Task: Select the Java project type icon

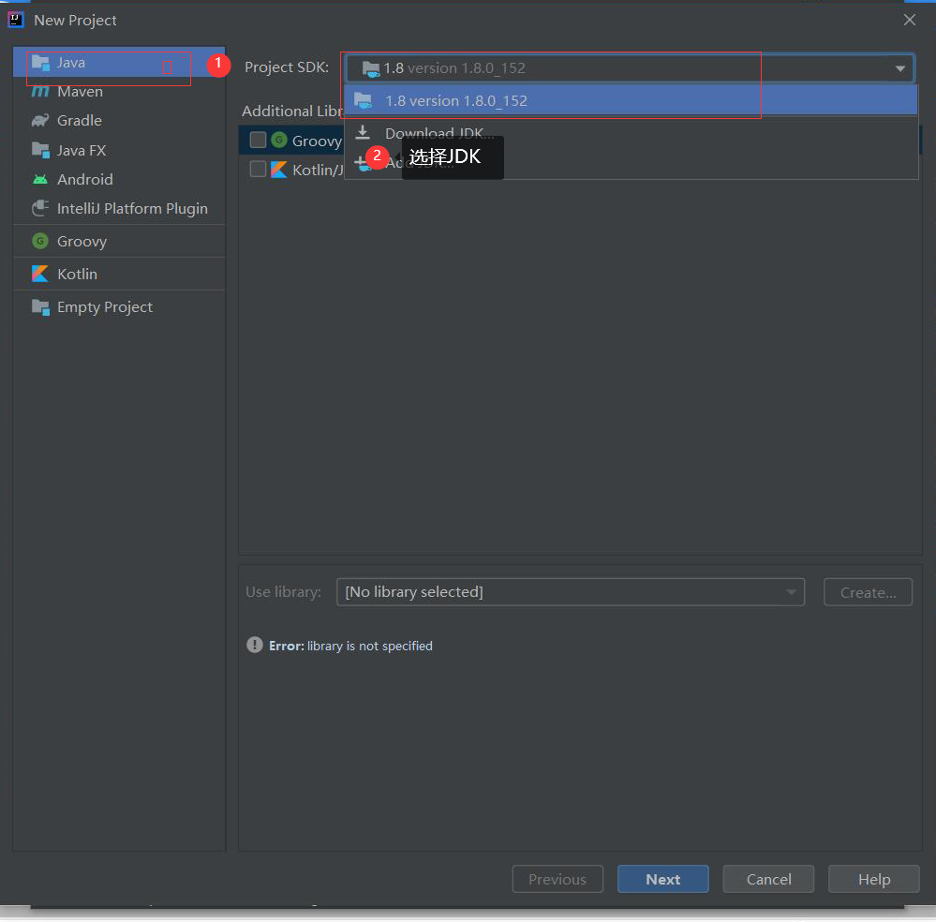Action: pos(40,63)
